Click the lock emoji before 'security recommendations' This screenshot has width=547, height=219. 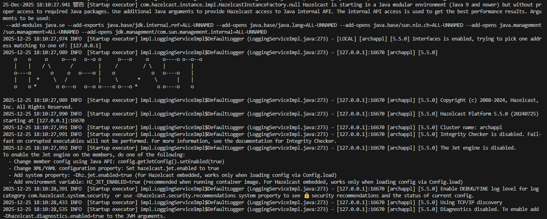pos(307,196)
